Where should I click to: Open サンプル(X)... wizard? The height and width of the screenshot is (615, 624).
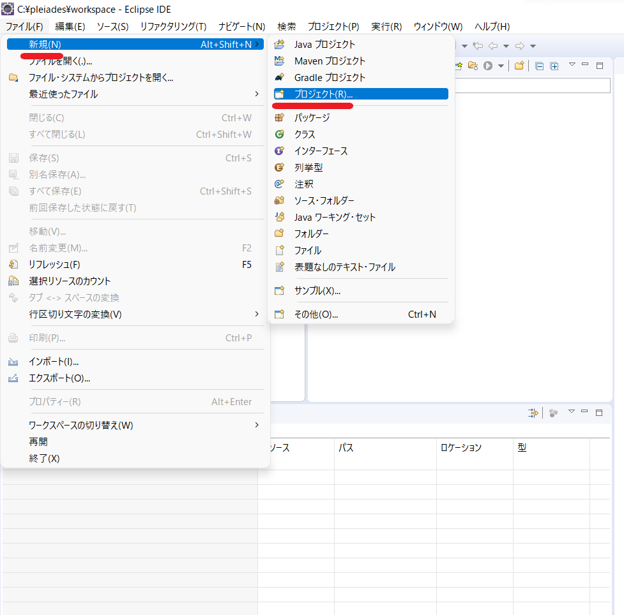click(x=361, y=291)
